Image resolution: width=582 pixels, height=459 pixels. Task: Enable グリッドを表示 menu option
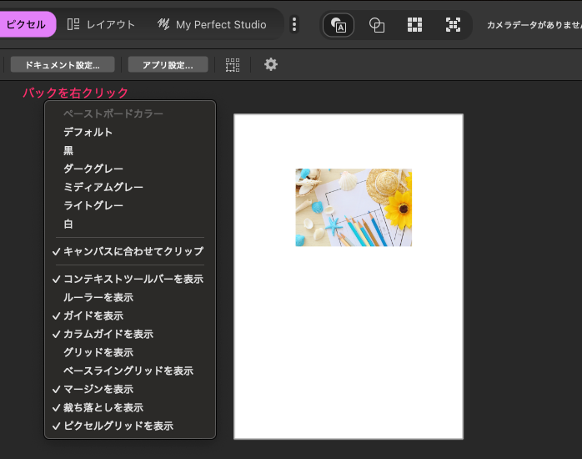point(98,352)
